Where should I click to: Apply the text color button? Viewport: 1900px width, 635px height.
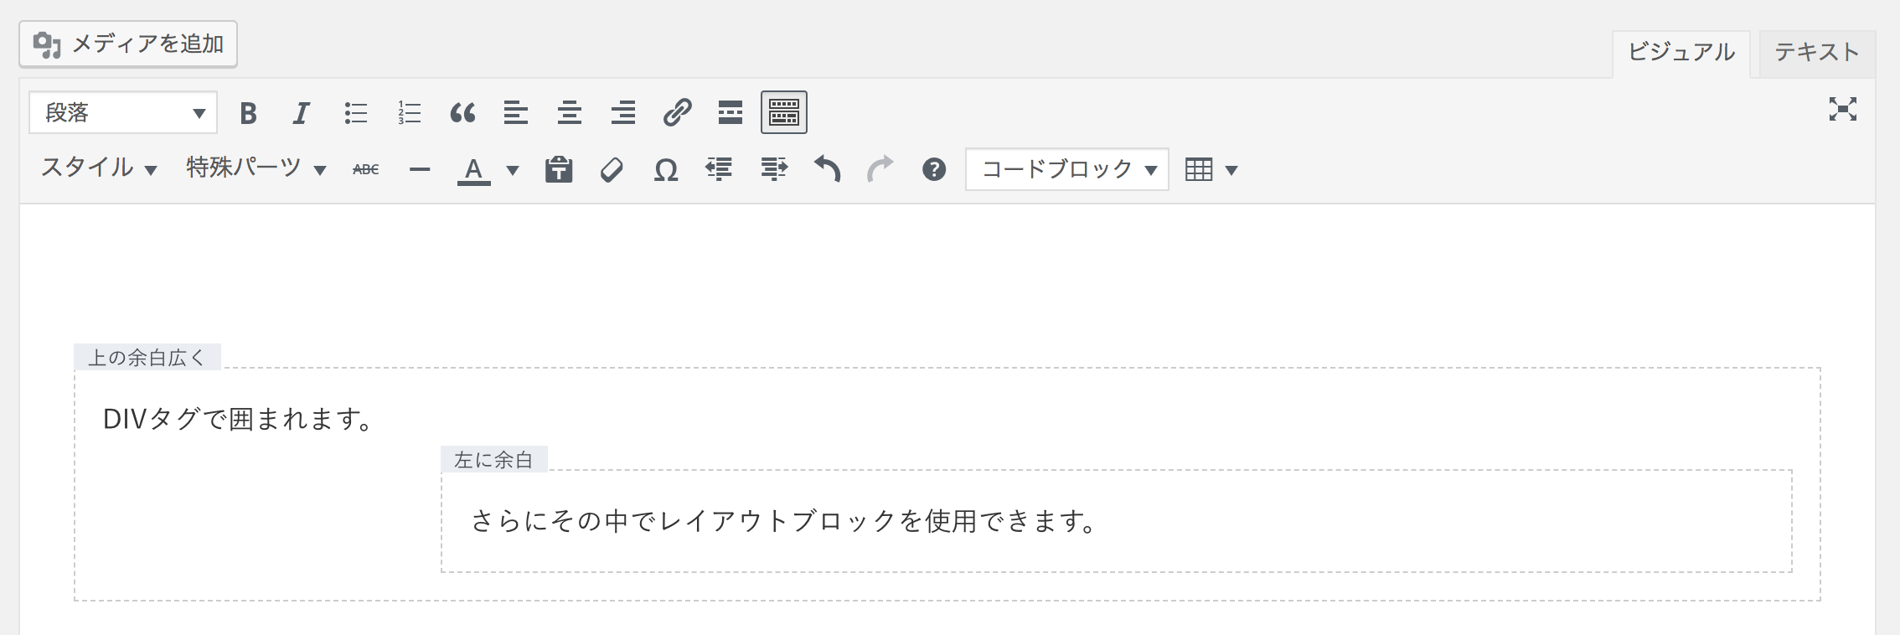point(474,169)
